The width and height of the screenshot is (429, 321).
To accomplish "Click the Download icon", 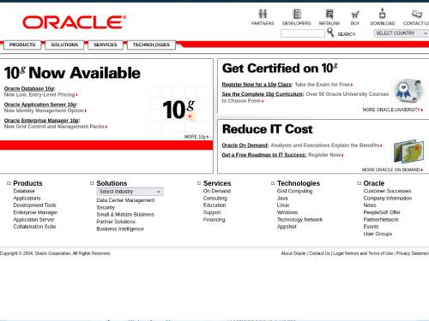I will click(383, 13).
